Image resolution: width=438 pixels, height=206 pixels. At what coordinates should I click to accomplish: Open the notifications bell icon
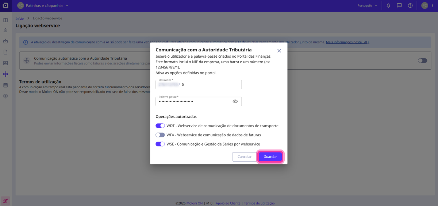(388, 5)
